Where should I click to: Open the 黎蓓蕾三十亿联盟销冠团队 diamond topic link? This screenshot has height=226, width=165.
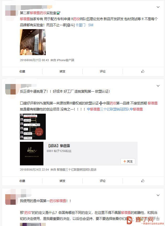click(108, 109)
